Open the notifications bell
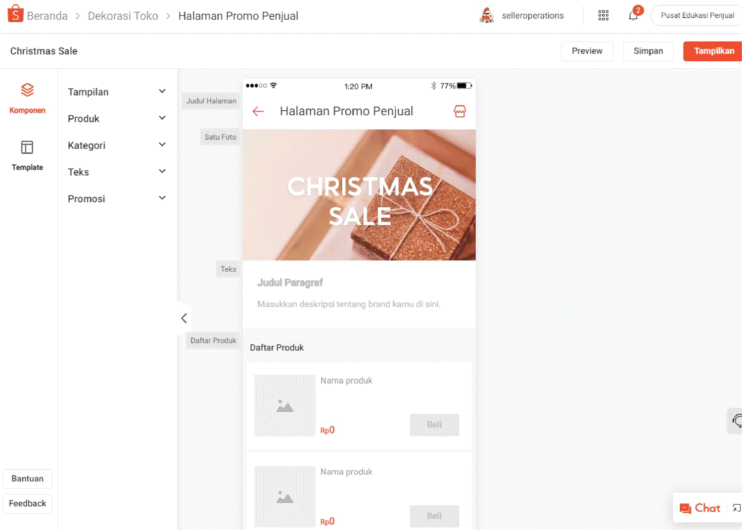The image size is (742, 530). (x=633, y=15)
